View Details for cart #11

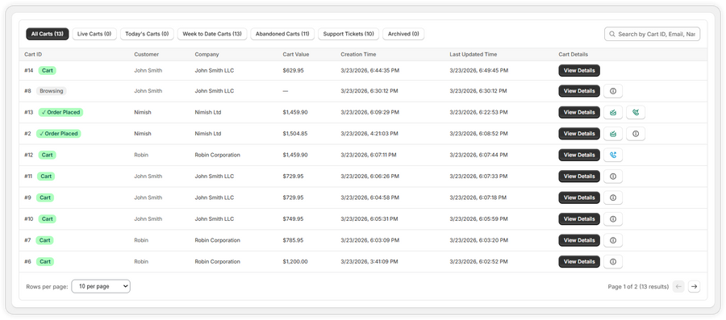click(579, 177)
